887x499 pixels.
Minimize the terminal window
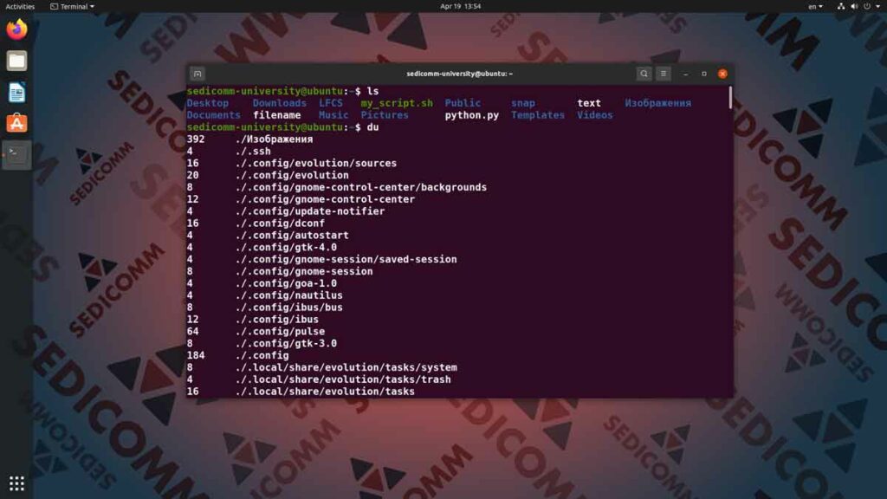click(x=686, y=74)
